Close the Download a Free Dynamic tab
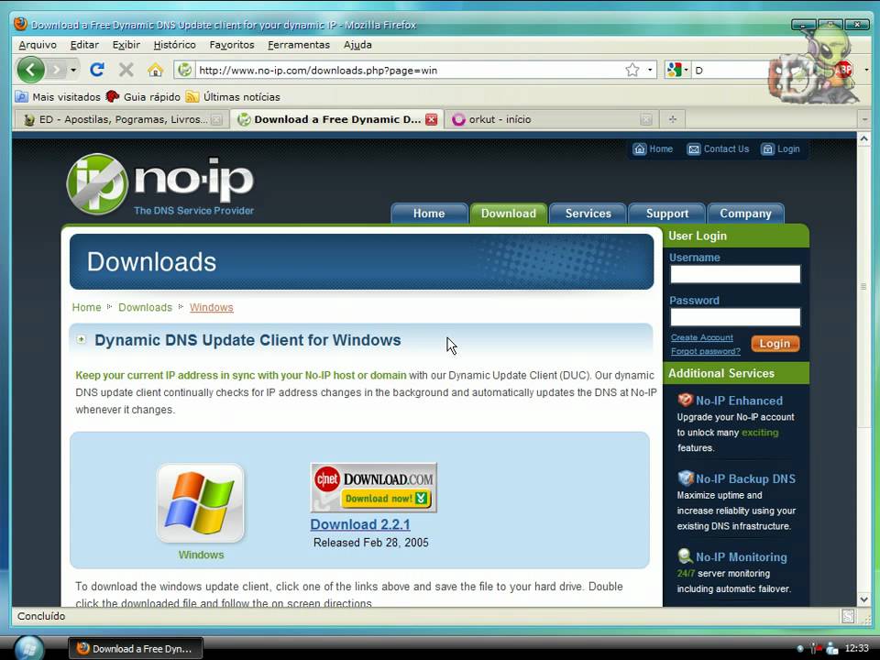The width and height of the screenshot is (880, 660). tap(431, 119)
